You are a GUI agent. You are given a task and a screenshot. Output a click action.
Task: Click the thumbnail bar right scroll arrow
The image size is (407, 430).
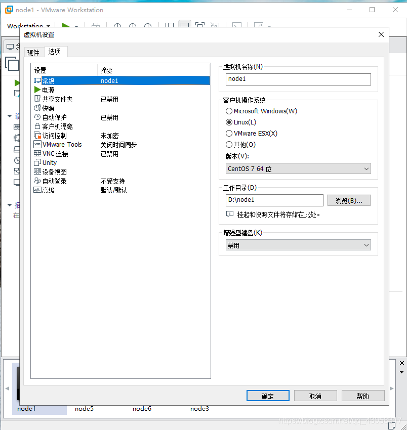pyautogui.click(x=392, y=389)
